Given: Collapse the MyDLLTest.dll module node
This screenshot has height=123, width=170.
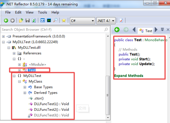Looking at the screenshot, I should point(9,48).
